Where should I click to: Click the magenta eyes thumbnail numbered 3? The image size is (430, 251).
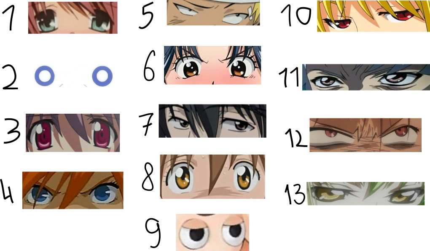pyautogui.click(x=73, y=133)
